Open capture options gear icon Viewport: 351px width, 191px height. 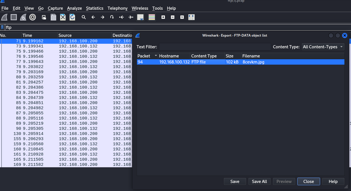(33, 17)
